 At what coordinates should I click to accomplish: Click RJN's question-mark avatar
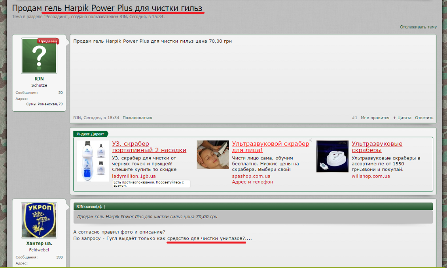(x=39, y=56)
